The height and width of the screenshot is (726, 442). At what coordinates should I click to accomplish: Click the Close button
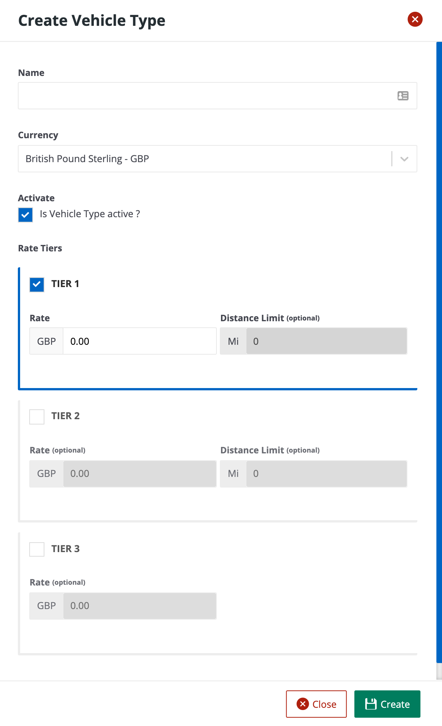click(x=316, y=704)
